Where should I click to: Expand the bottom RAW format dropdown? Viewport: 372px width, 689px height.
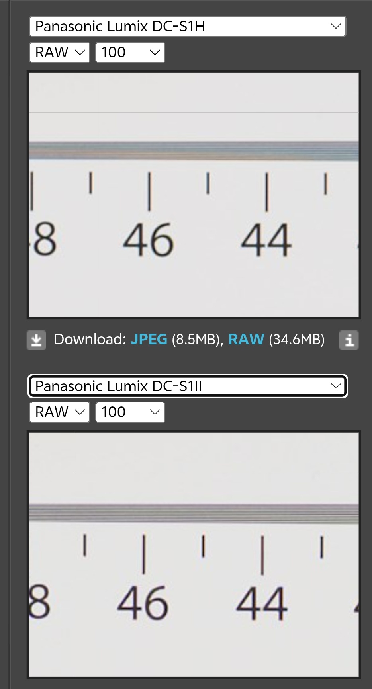59,412
